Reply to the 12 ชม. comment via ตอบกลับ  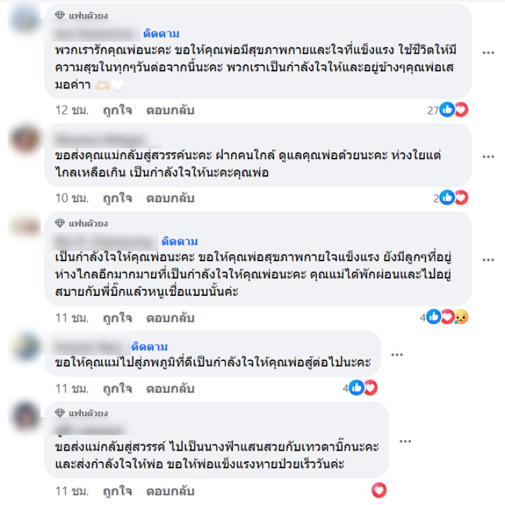(x=170, y=110)
